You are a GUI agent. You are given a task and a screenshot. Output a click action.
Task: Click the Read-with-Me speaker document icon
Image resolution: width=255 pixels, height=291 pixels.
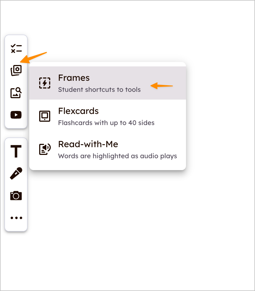click(x=45, y=149)
